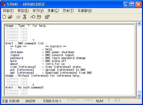
Task: Click the scrollbar down arrow
Action: click(139, 96)
